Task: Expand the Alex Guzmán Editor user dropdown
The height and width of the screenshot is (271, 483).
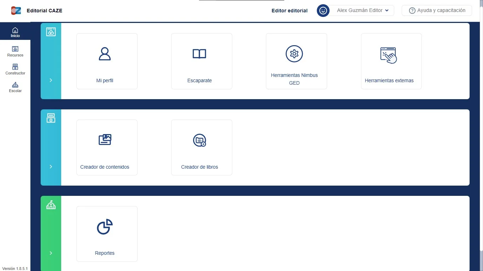Action: (362, 11)
